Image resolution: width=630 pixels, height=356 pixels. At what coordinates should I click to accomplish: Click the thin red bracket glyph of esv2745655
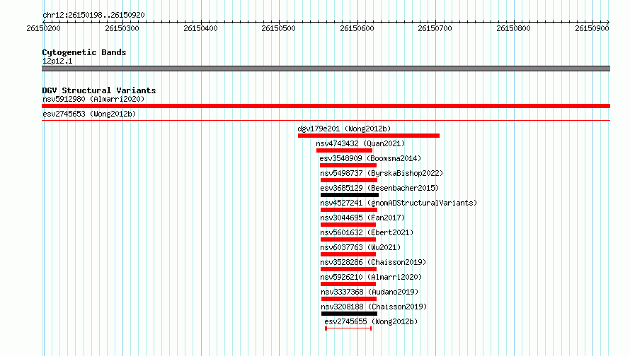click(348, 328)
